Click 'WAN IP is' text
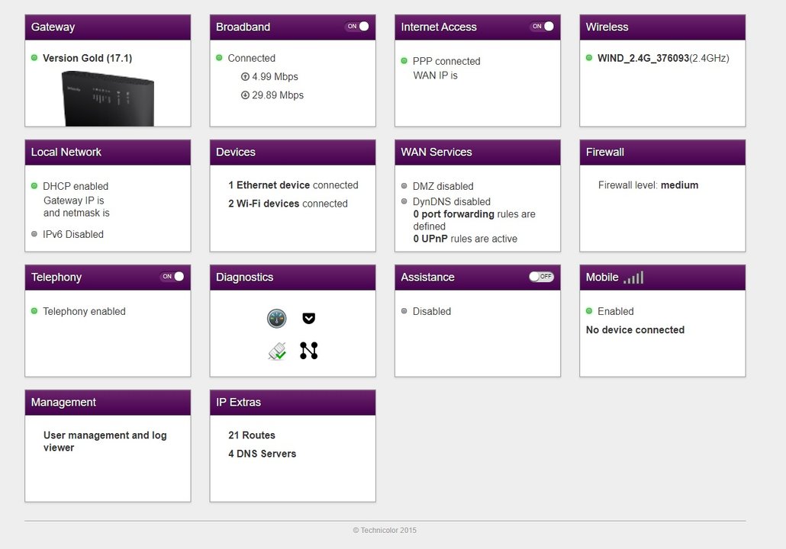The height and width of the screenshot is (549, 786). (436, 75)
